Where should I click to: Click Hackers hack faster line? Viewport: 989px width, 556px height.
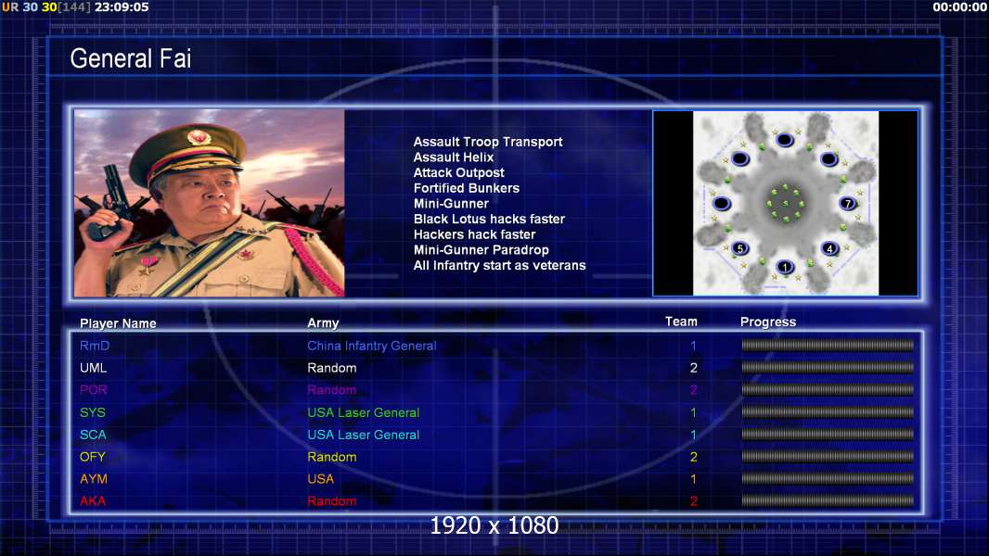coord(474,234)
